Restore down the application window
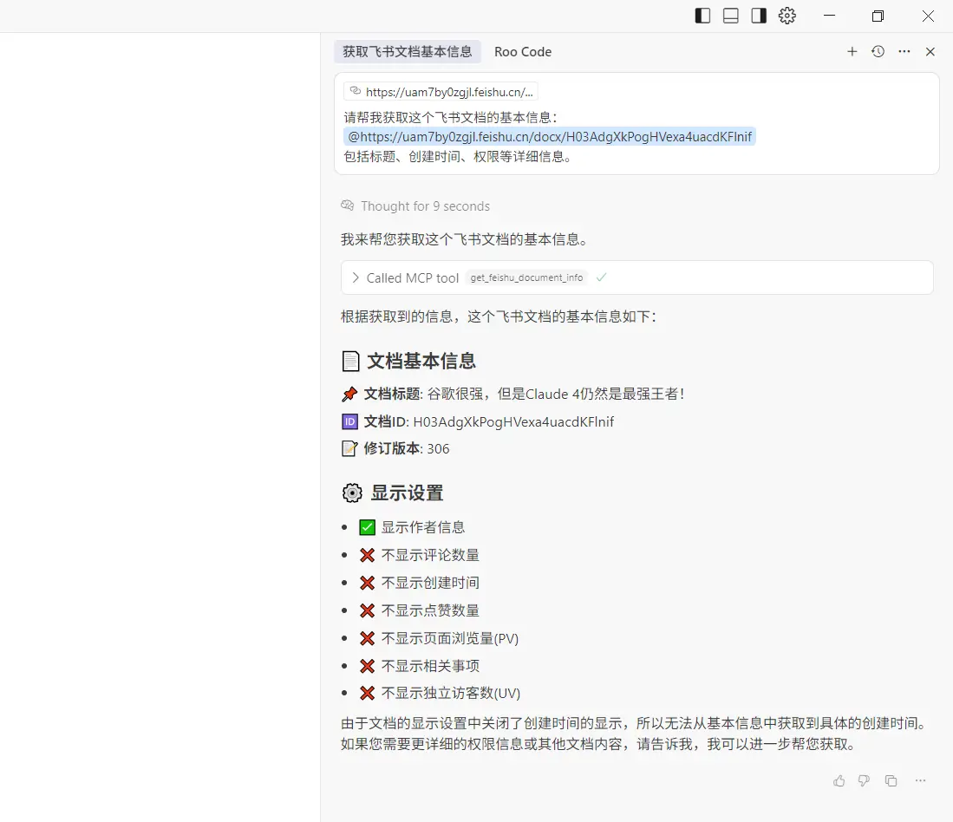 878,16
